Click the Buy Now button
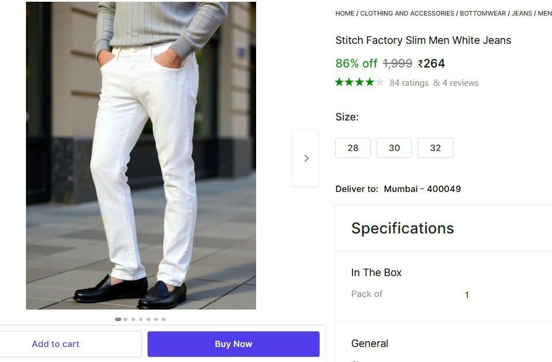552x362 pixels. coord(233,344)
